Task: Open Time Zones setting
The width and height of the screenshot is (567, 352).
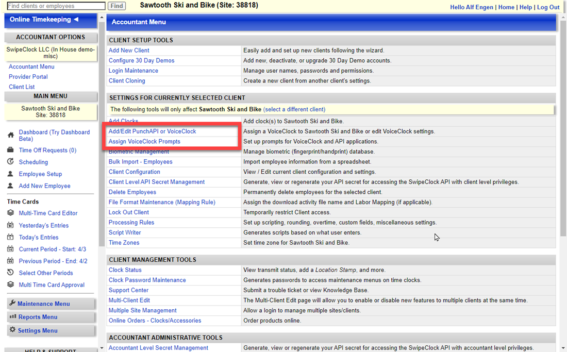Action: pyautogui.click(x=124, y=243)
